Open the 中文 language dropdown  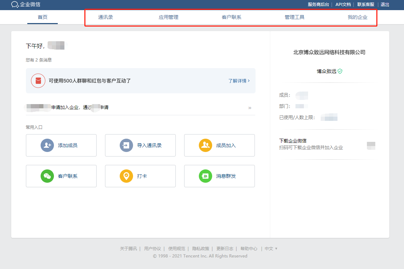[x=271, y=249]
